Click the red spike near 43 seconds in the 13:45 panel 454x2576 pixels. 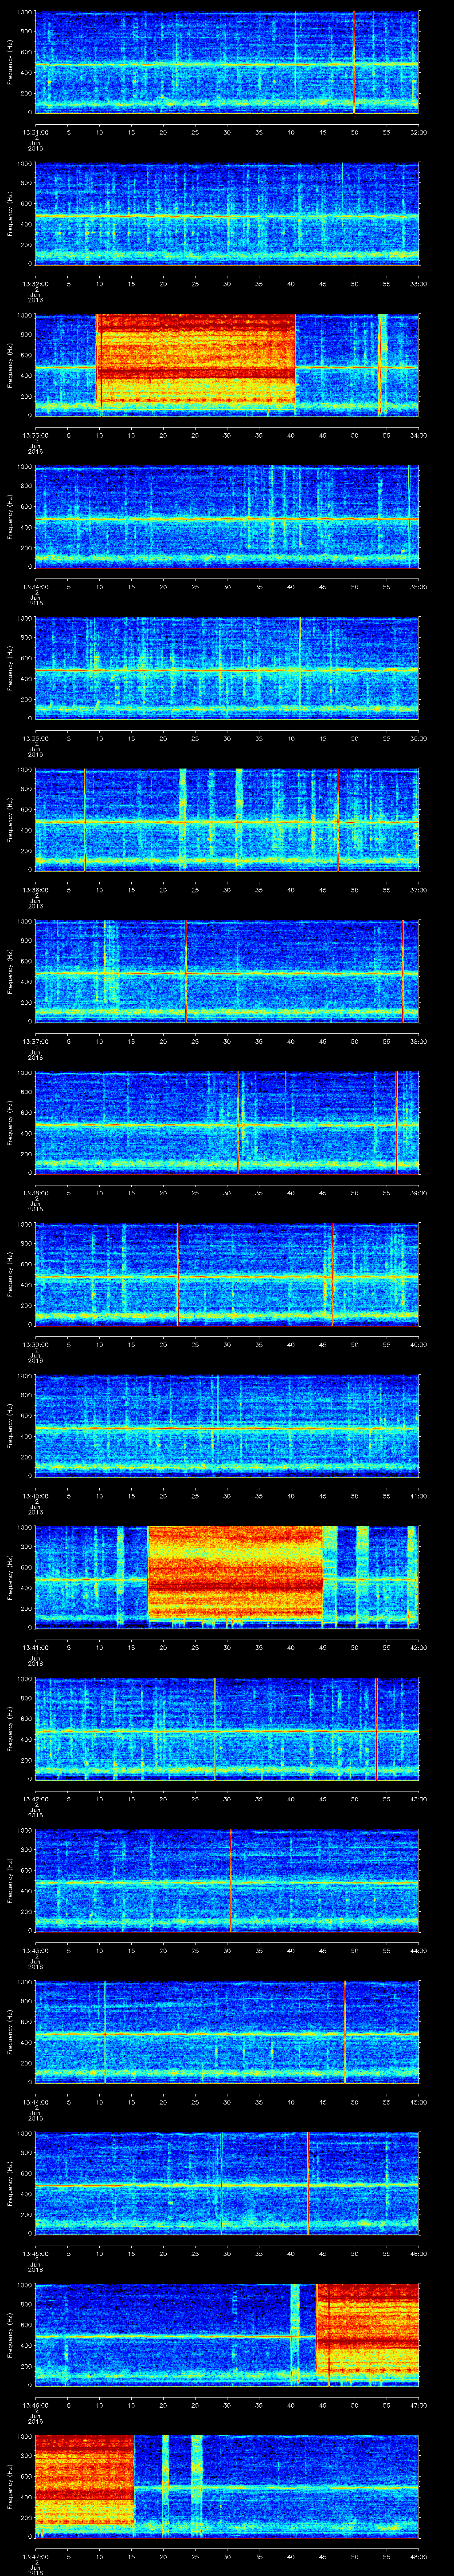point(308,2183)
